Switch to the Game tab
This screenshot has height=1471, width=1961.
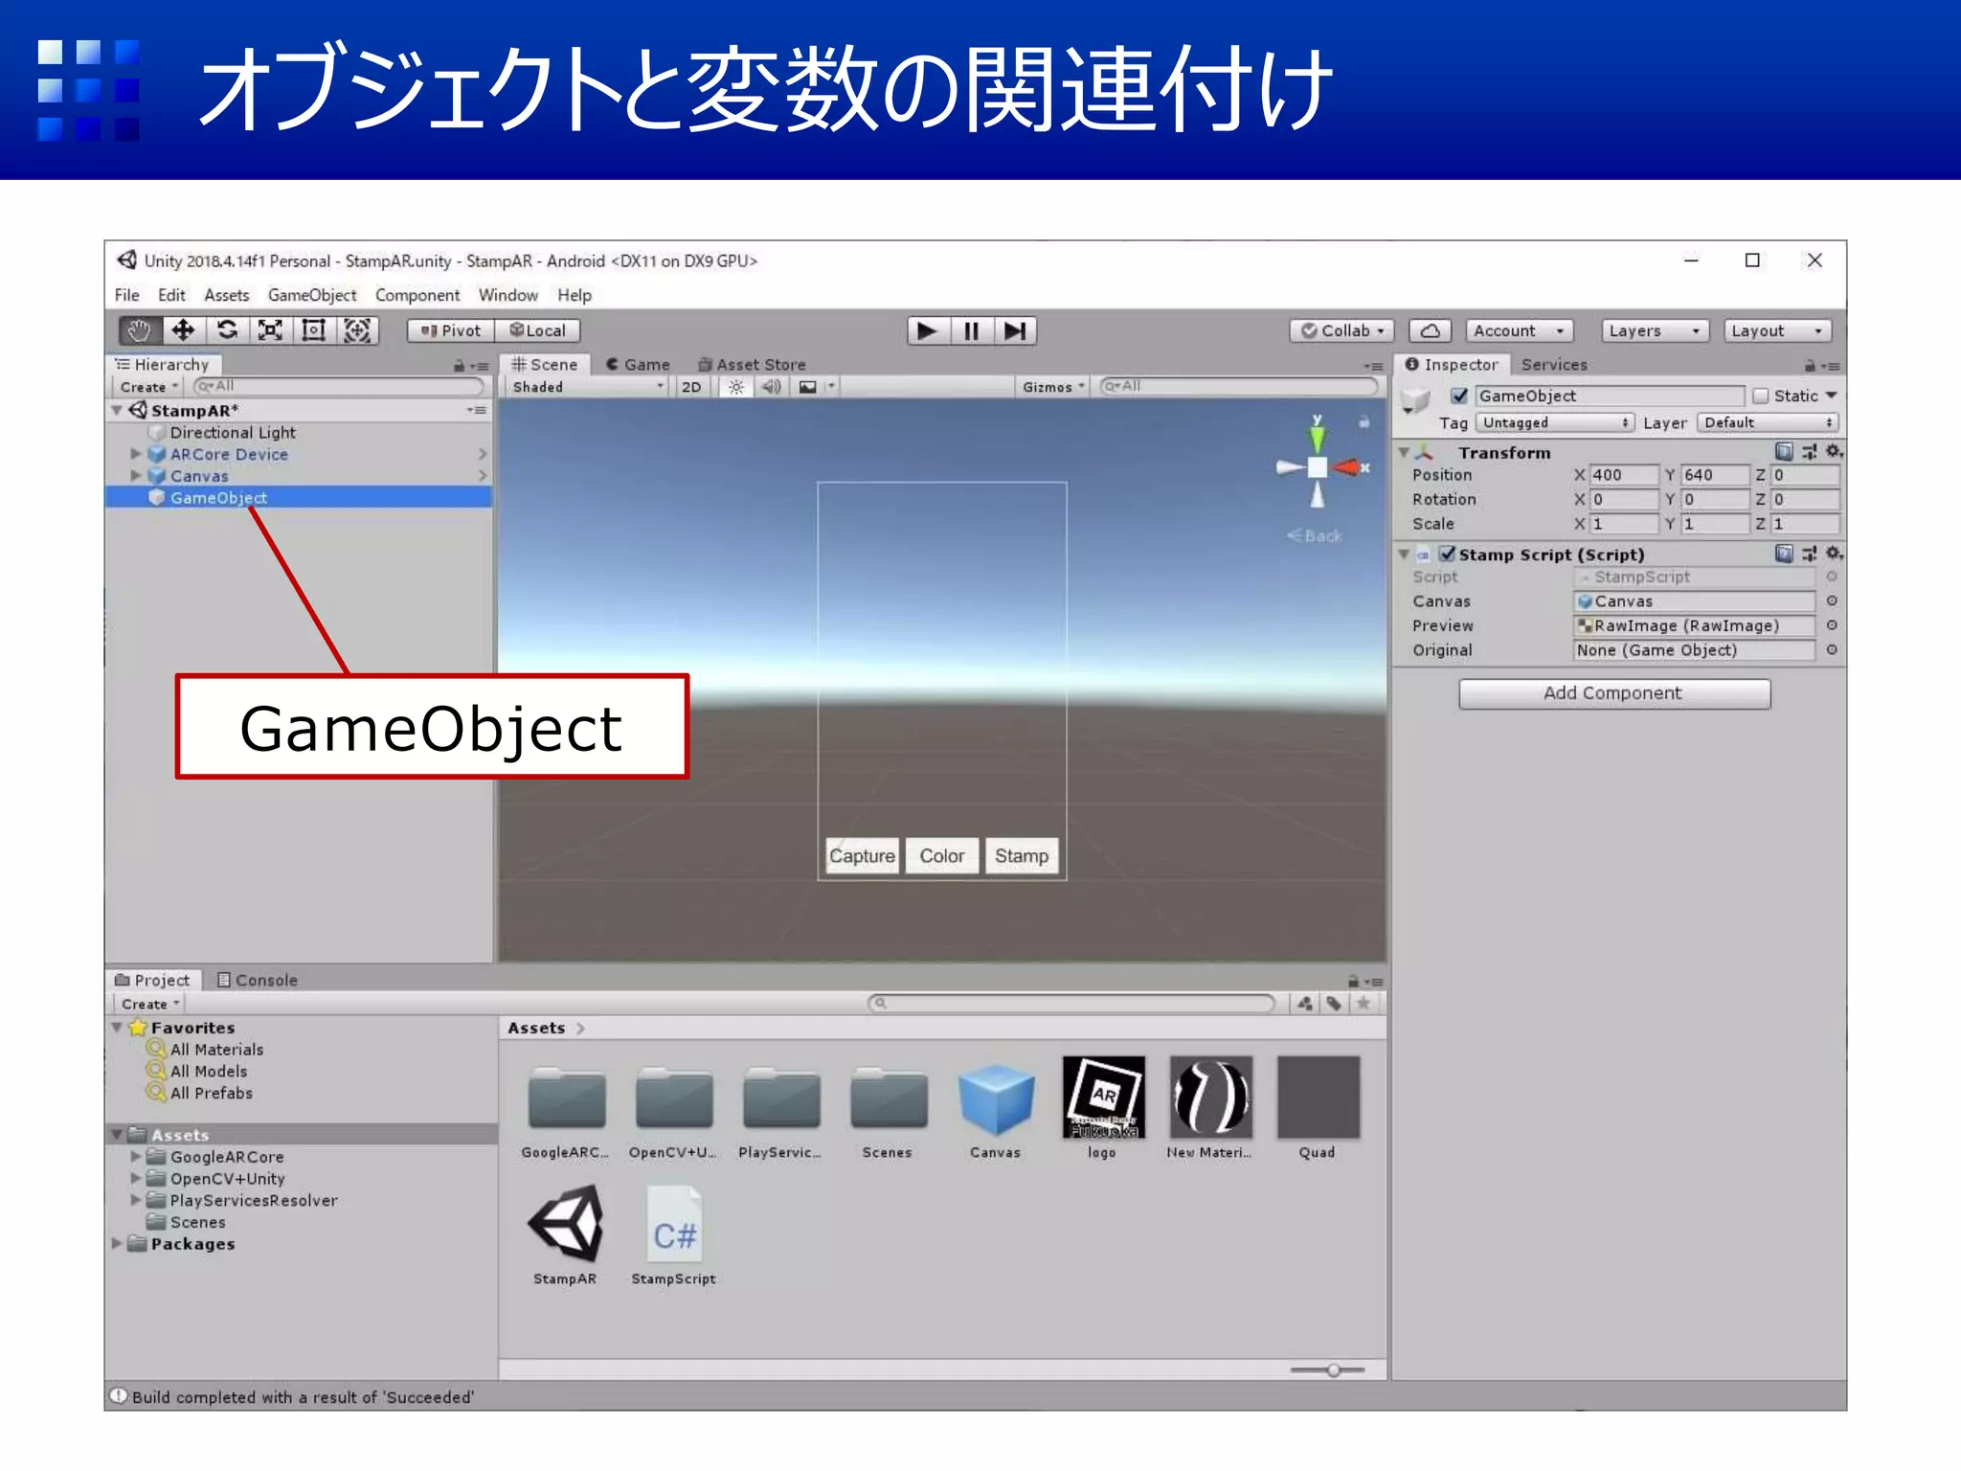638,365
